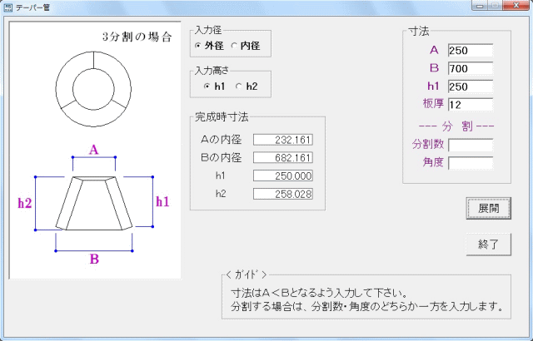The image size is (533, 341).
Task: Click the 完成時寸法 group label
Action: pyautogui.click(x=222, y=117)
